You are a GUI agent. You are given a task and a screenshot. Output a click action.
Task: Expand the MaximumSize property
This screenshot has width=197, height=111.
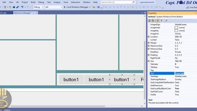pyautogui.click(x=149, y=46)
